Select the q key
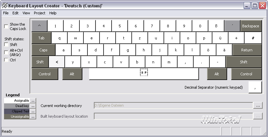The image size is (268, 137). 59,38
